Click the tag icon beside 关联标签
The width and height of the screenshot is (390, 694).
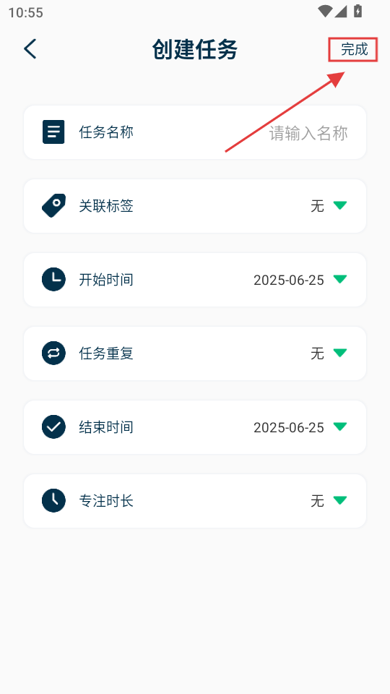(53, 206)
